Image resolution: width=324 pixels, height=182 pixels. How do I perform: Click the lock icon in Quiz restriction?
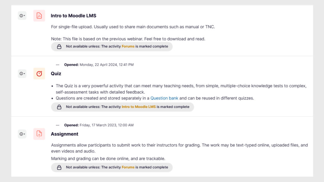pyautogui.click(x=59, y=107)
